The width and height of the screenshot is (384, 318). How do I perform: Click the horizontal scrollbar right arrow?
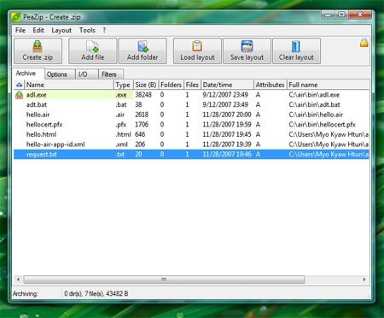(x=364, y=280)
